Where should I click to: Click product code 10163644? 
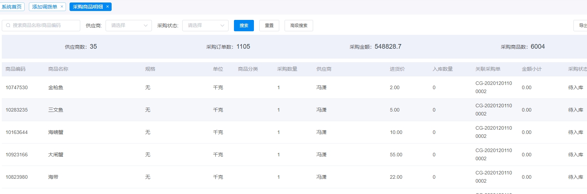tap(17, 132)
